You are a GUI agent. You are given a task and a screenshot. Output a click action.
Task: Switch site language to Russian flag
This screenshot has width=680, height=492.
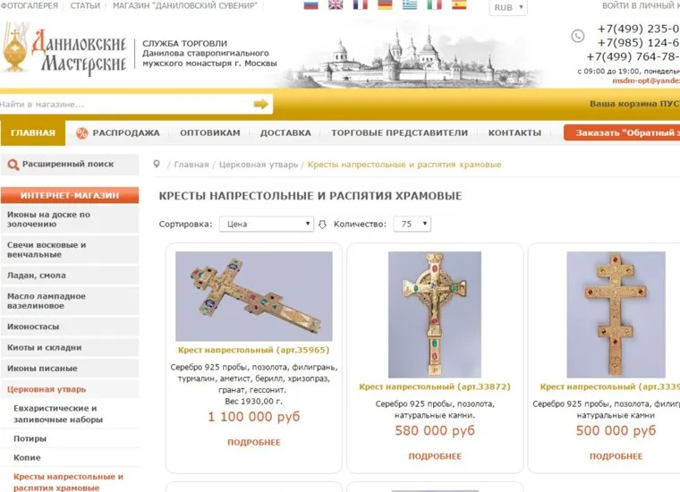[x=311, y=4]
